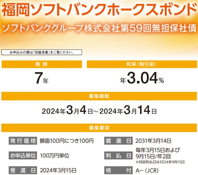Screen dimensions: 198x175
Task: Click the note ※初回利払日は2024年9月15日
Action: [160, 162]
